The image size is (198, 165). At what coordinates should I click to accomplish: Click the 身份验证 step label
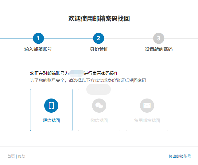[99, 49]
